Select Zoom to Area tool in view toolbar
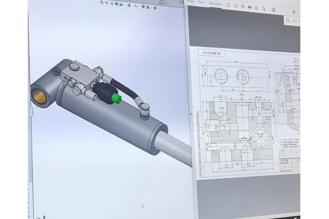 tap(107, 3)
